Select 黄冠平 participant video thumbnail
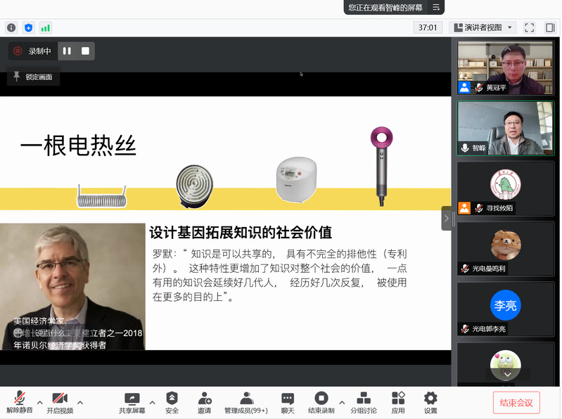The height and width of the screenshot is (419, 562). [x=505, y=67]
